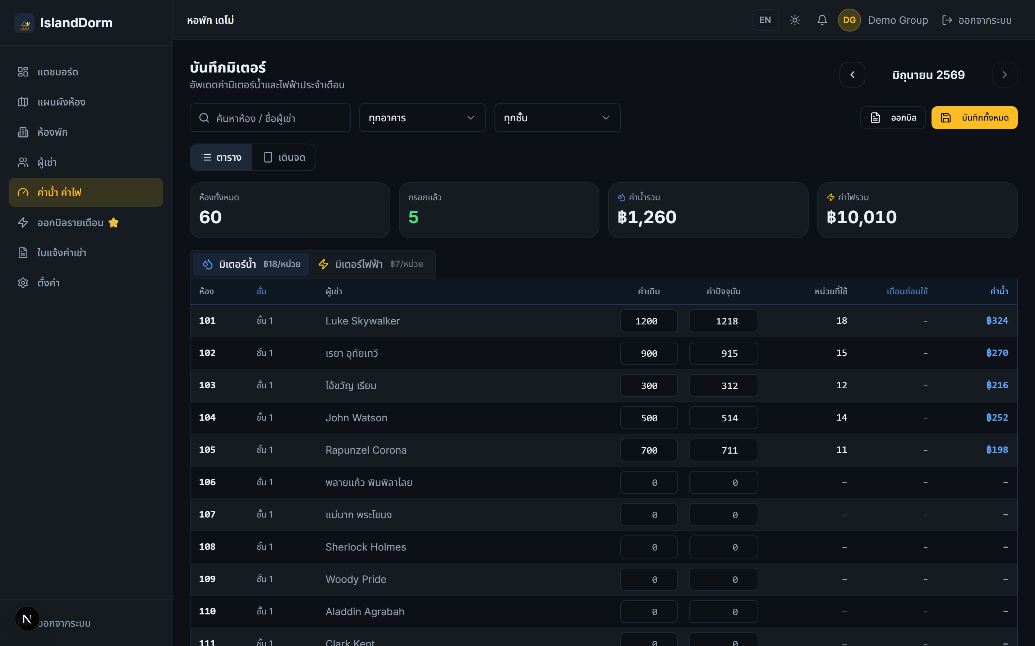Expand the ทุกอาคาร building dropdown

click(422, 117)
